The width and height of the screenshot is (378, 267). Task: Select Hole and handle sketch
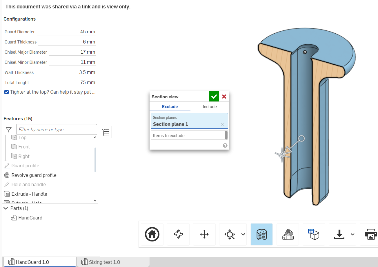point(29,184)
